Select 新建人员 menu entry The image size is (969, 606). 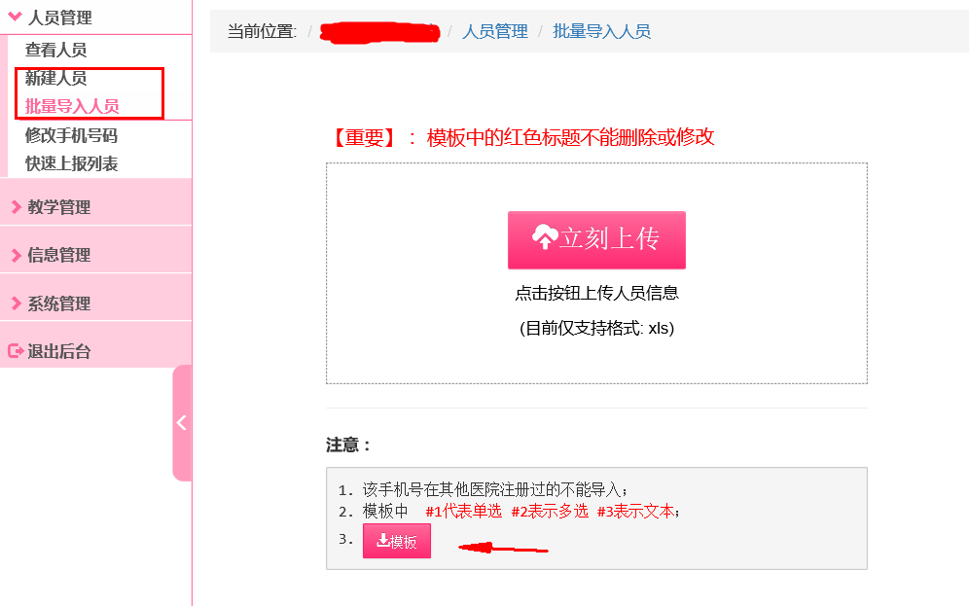55,78
